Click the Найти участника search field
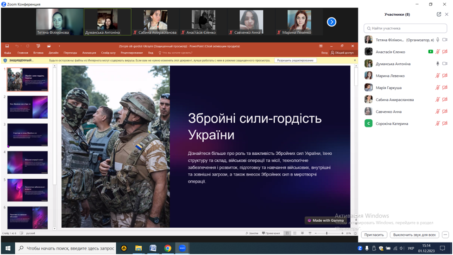 click(x=405, y=28)
